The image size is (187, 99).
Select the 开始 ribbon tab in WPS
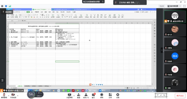(28, 12)
